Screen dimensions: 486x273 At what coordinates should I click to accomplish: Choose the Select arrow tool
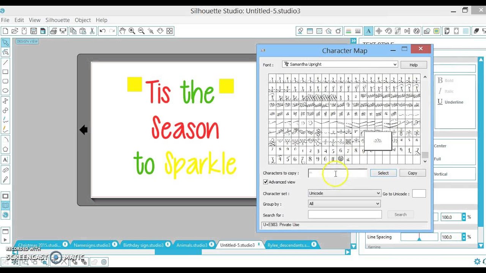[5, 42]
